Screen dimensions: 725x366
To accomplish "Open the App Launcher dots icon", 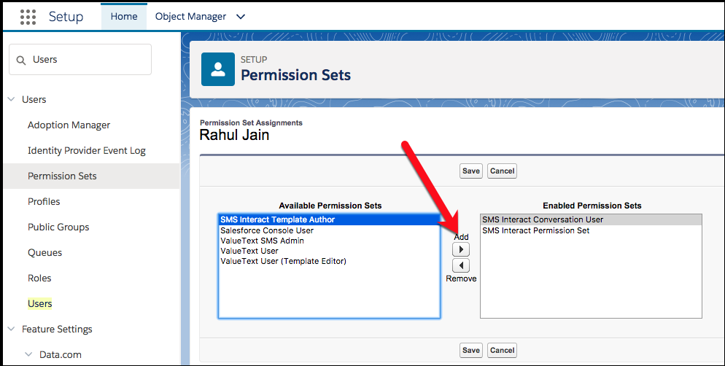I will (x=28, y=17).
